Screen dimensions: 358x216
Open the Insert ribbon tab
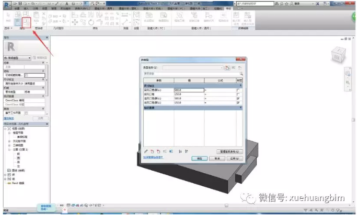(x=26, y=8)
